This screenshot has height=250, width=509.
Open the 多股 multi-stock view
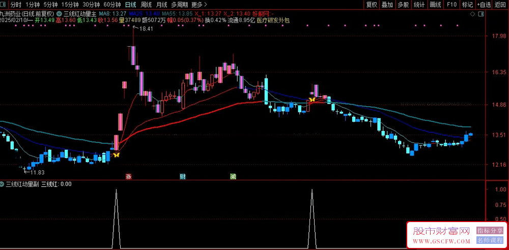[403, 5]
